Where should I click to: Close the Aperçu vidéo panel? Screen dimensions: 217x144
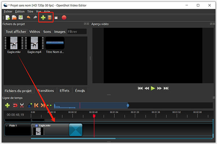pos(214,24)
